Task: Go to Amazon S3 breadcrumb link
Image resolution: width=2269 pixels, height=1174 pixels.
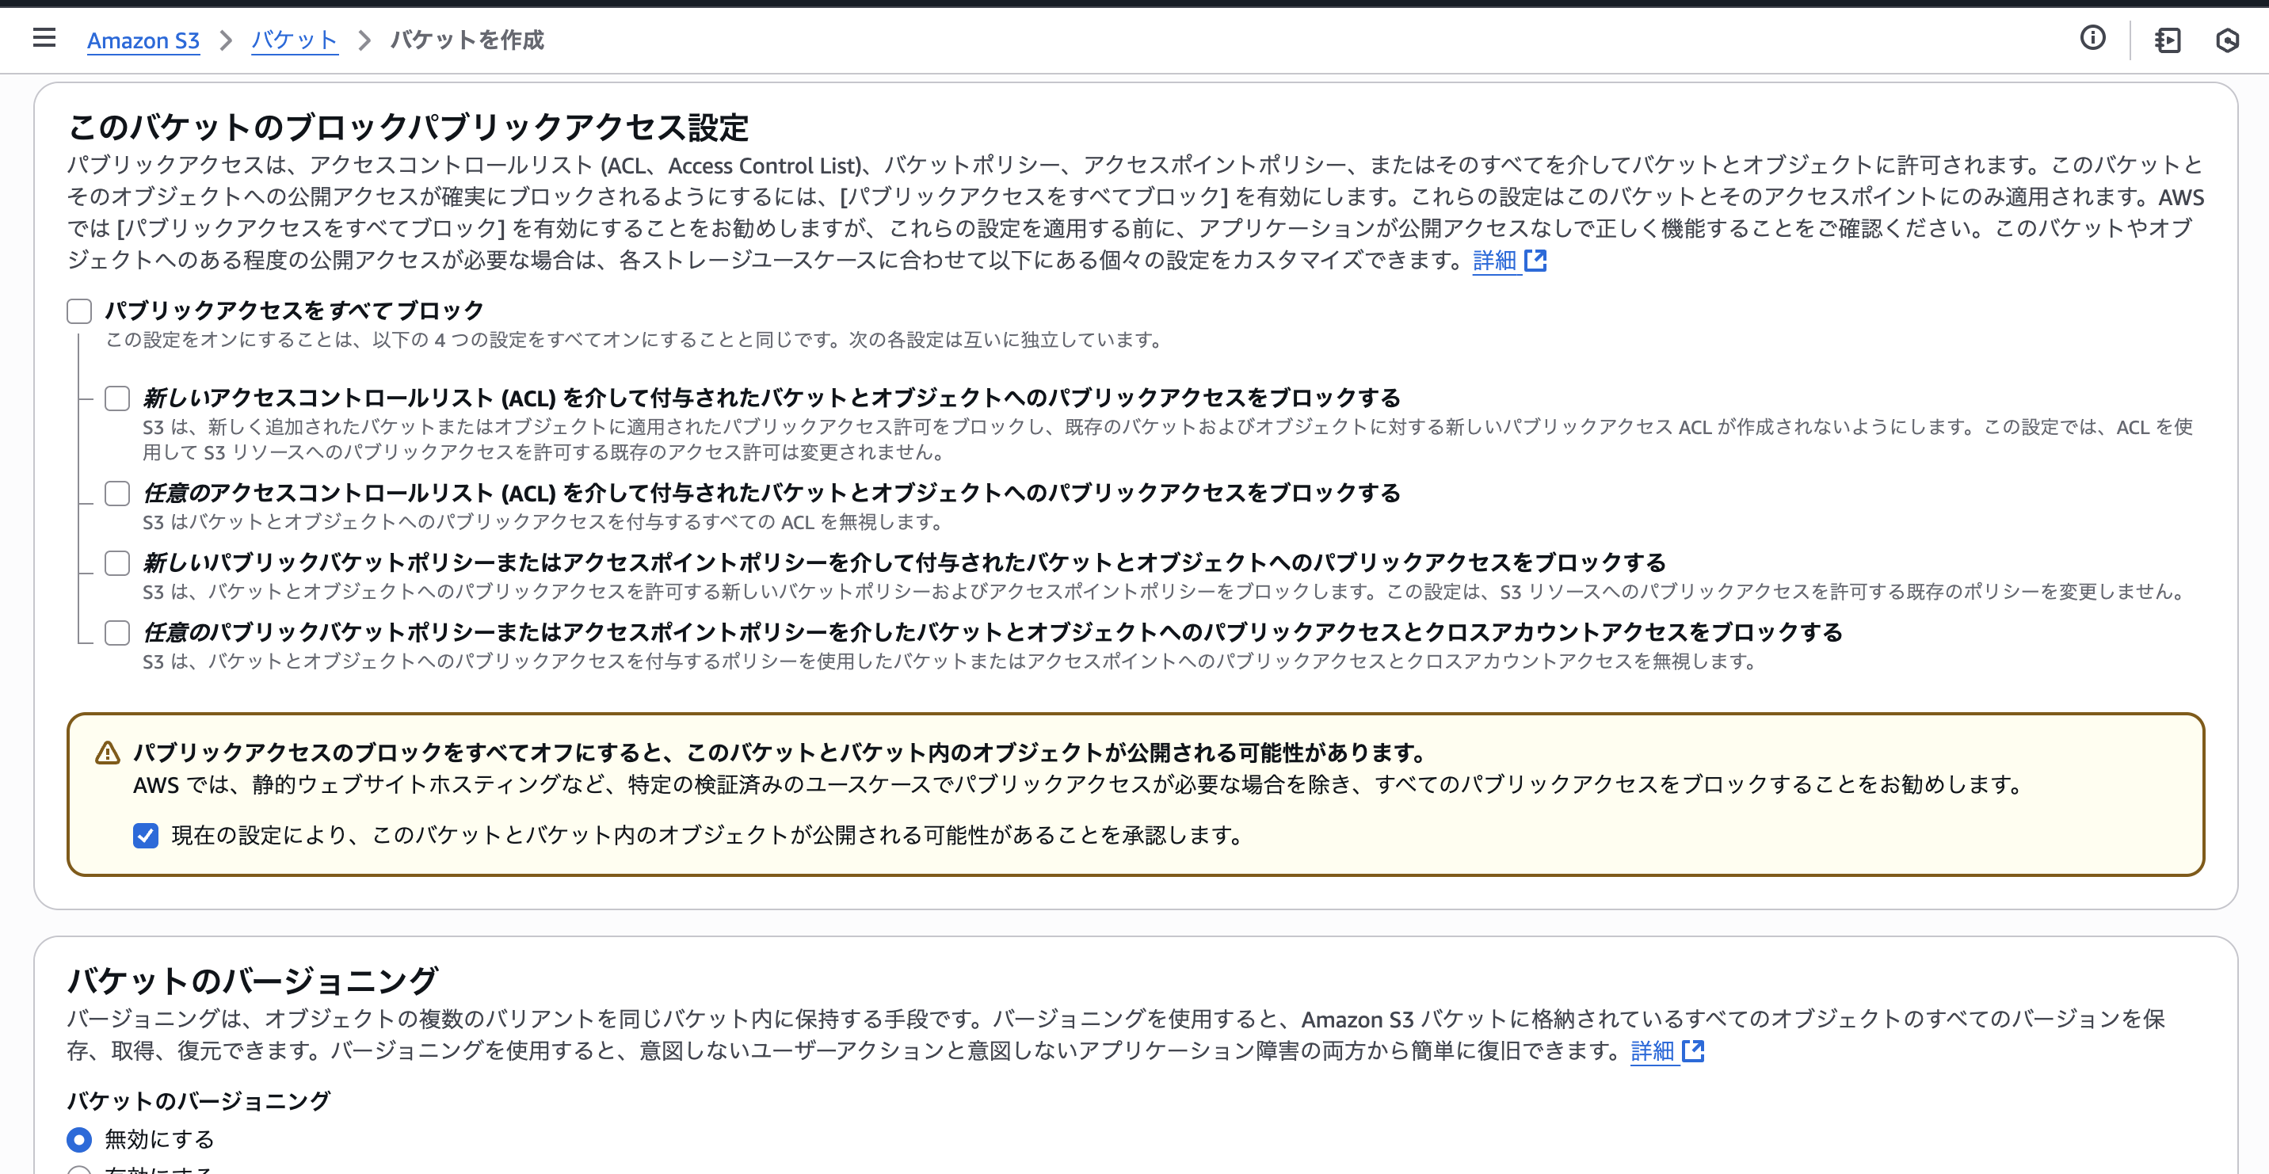Action: click(x=143, y=40)
